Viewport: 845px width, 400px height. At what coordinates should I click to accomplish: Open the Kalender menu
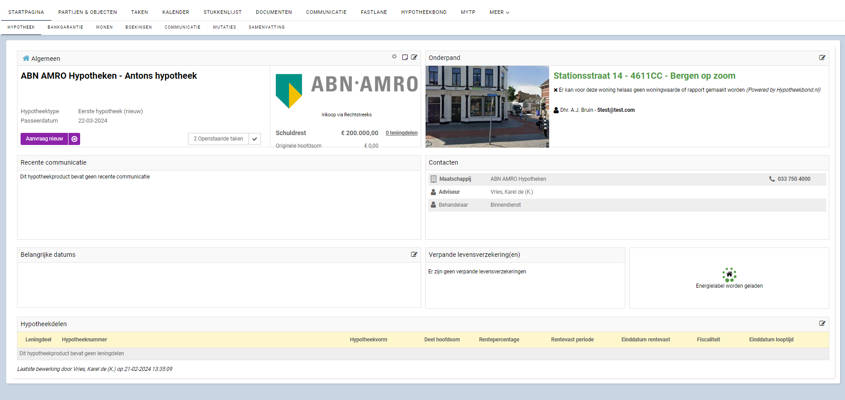coord(176,12)
